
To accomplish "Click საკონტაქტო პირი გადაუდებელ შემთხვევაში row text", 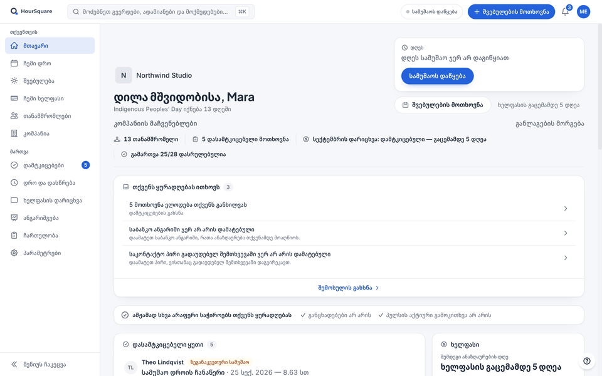I will [x=230, y=254].
